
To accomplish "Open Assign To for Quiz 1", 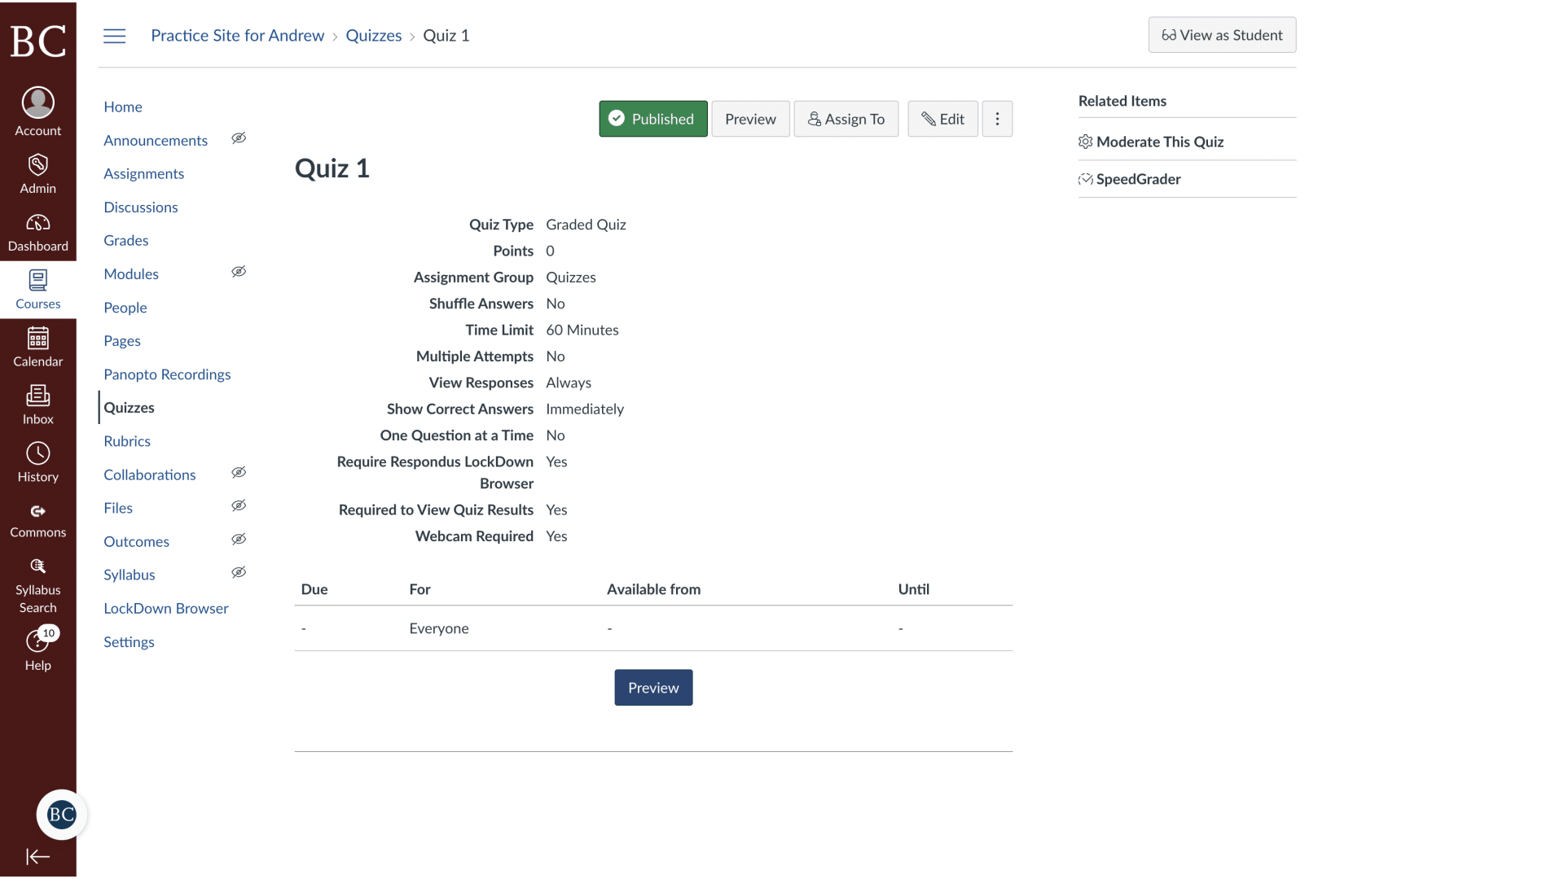I will pyautogui.click(x=846, y=119).
